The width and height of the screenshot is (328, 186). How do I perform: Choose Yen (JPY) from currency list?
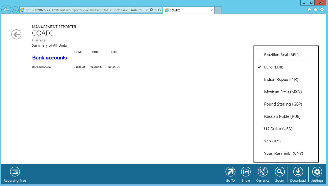(272, 141)
